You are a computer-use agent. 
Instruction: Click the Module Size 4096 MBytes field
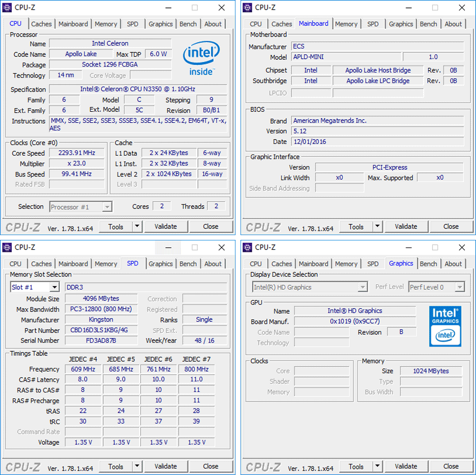(x=101, y=298)
